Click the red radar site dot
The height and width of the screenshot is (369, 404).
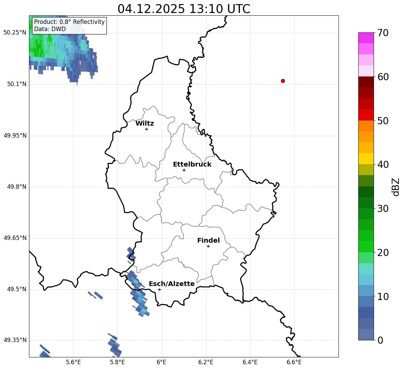coord(283,81)
